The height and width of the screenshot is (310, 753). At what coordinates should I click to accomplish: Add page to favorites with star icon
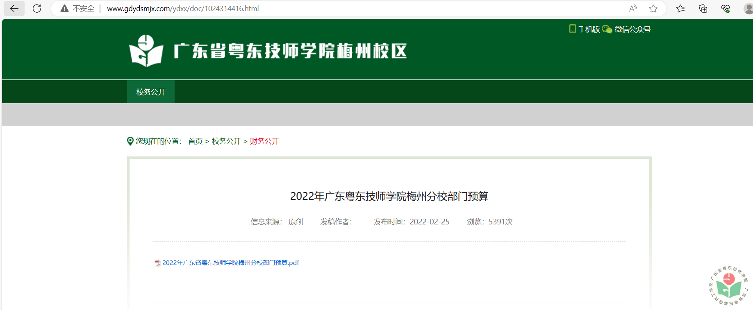pyautogui.click(x=653, y=9)
